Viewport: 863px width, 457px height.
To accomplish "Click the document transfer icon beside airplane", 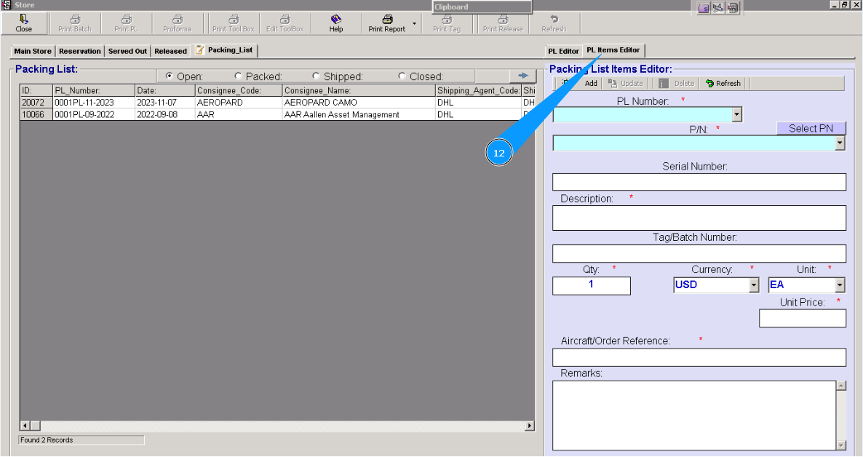I will coord(733,8).
